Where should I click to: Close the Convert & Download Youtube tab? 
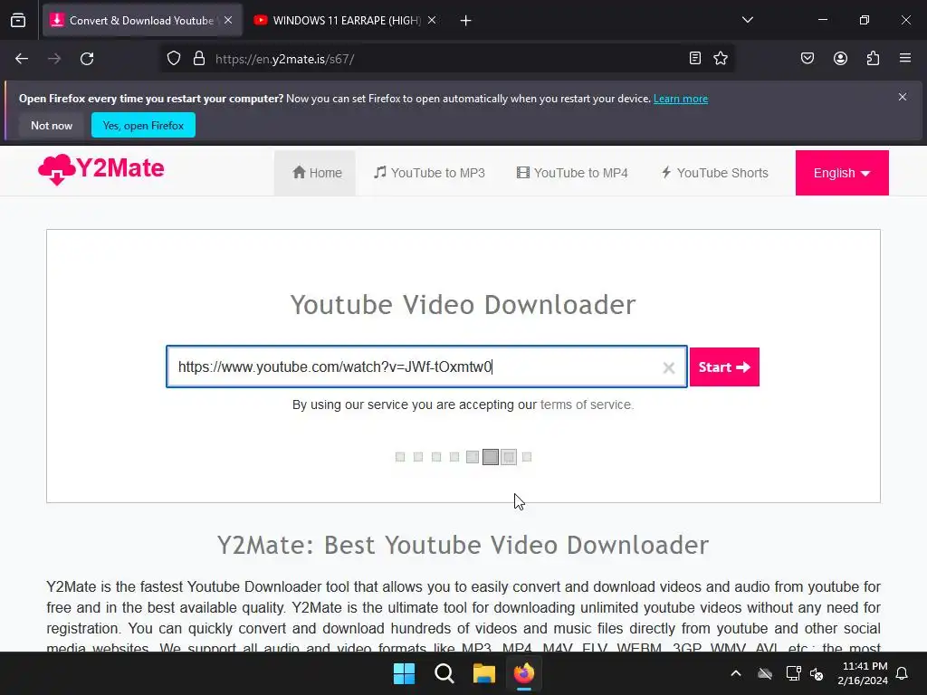(x=228, y=20)
